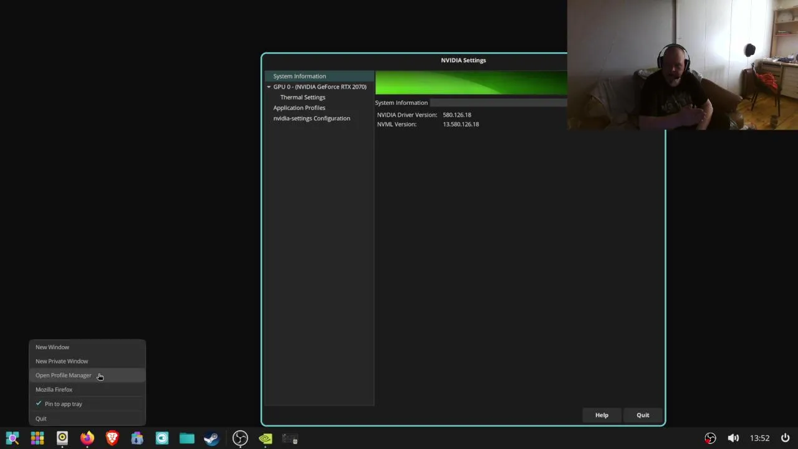798x449 pixels.
Task: Click the NVIDIA Settings window title
Action: (x=463, y=60)
